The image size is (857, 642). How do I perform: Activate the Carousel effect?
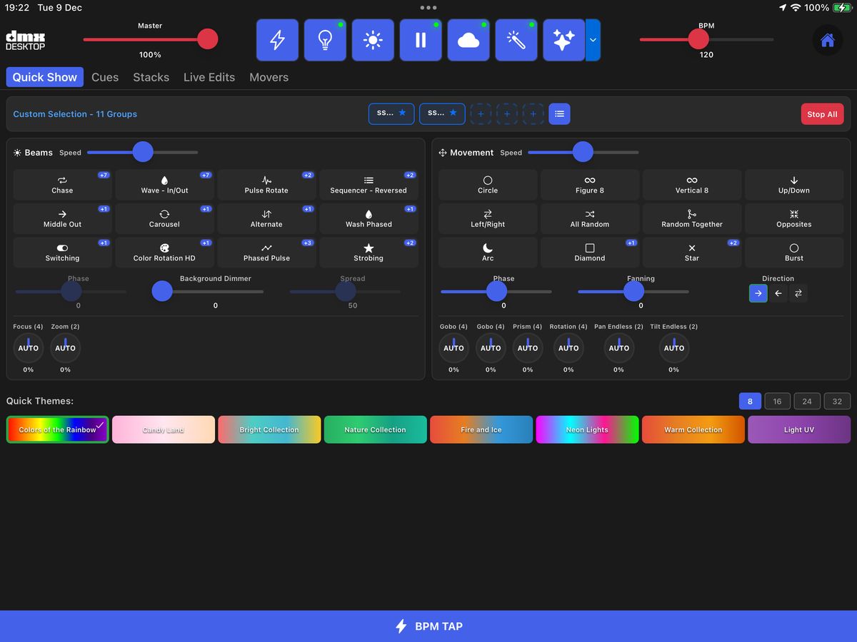pyautogui.click(x=164, y=218)
